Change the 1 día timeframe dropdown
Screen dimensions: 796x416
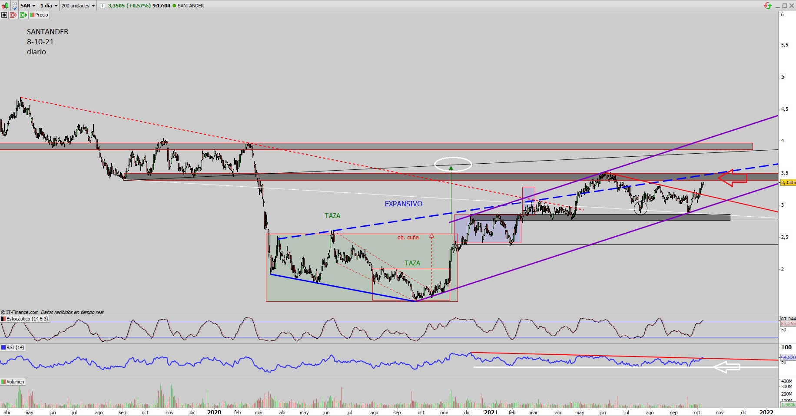[x=49, y=6]
